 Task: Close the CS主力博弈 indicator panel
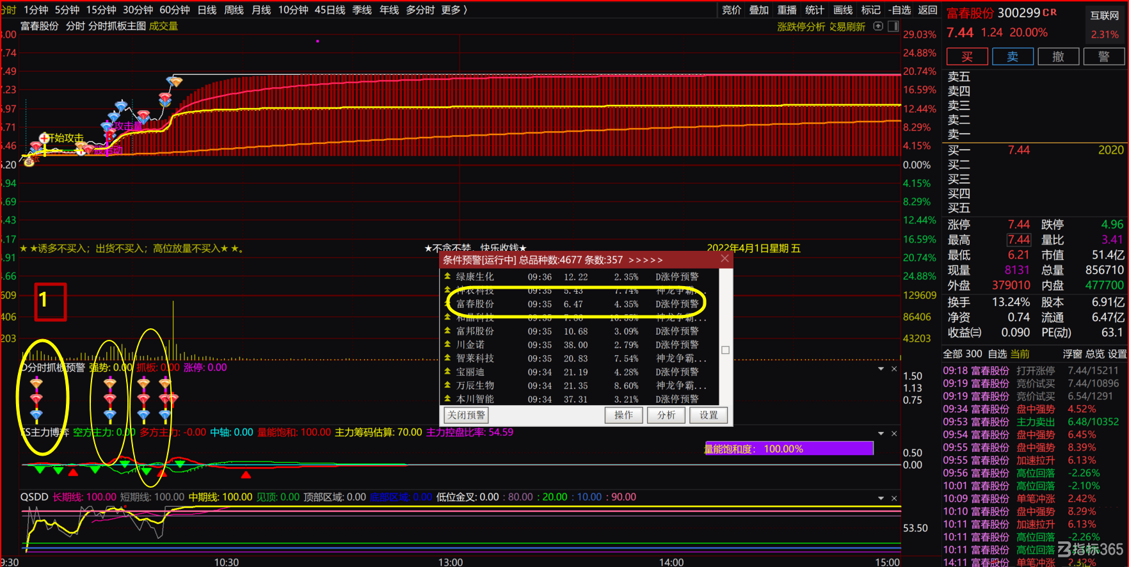click(x=894, y=434)
